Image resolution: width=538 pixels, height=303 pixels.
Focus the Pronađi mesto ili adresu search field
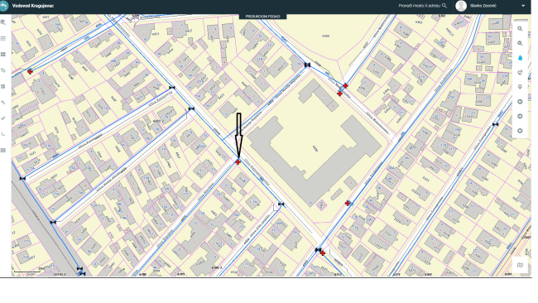tap(419, 6)
